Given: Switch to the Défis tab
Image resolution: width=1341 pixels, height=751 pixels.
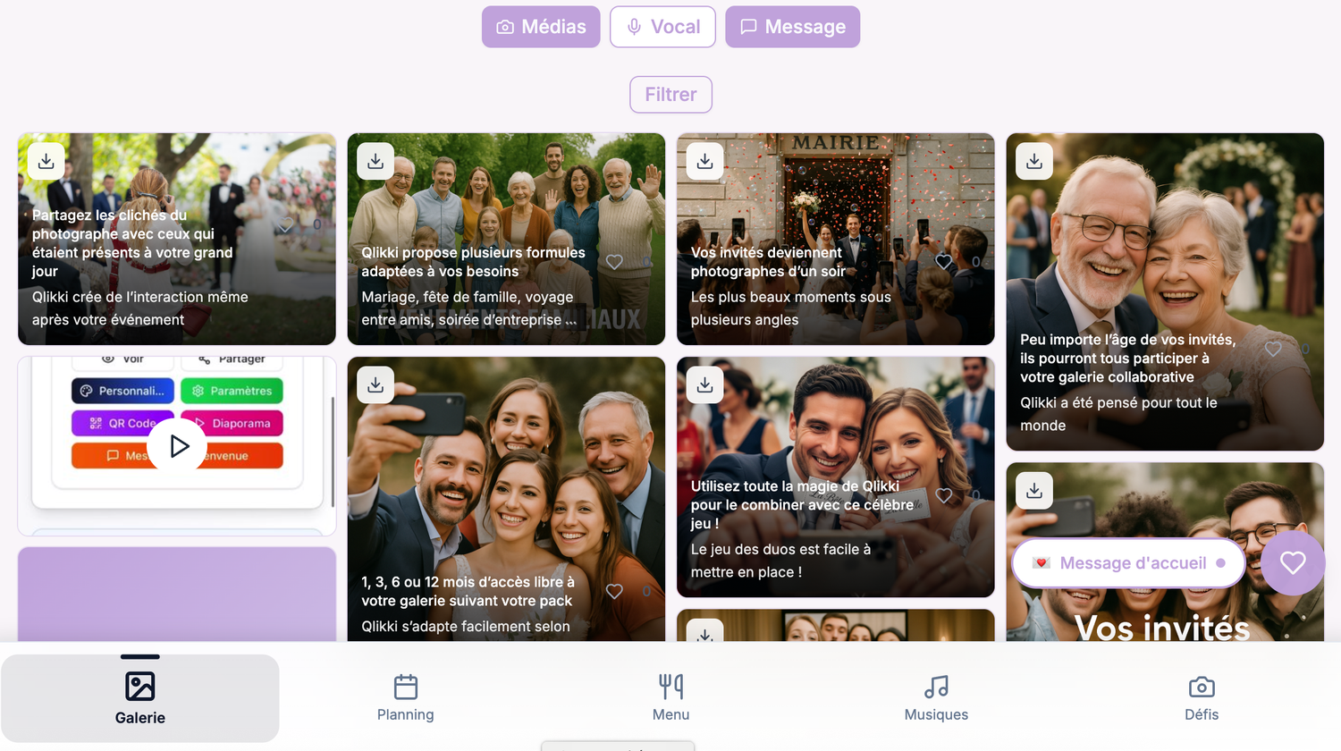Looking at the screenshot, I should (1202, 698).
